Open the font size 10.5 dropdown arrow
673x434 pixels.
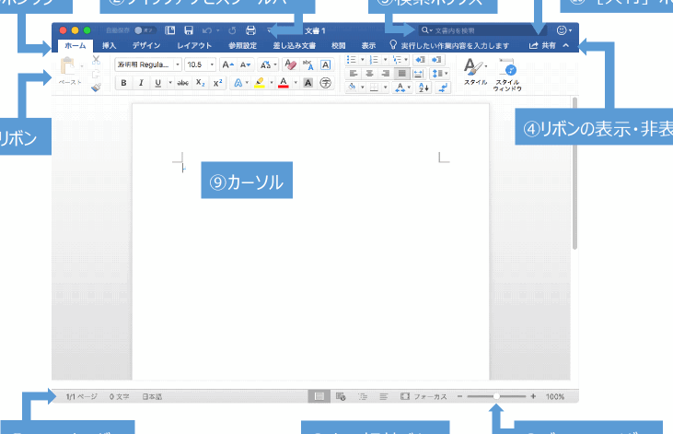[212, 65]
